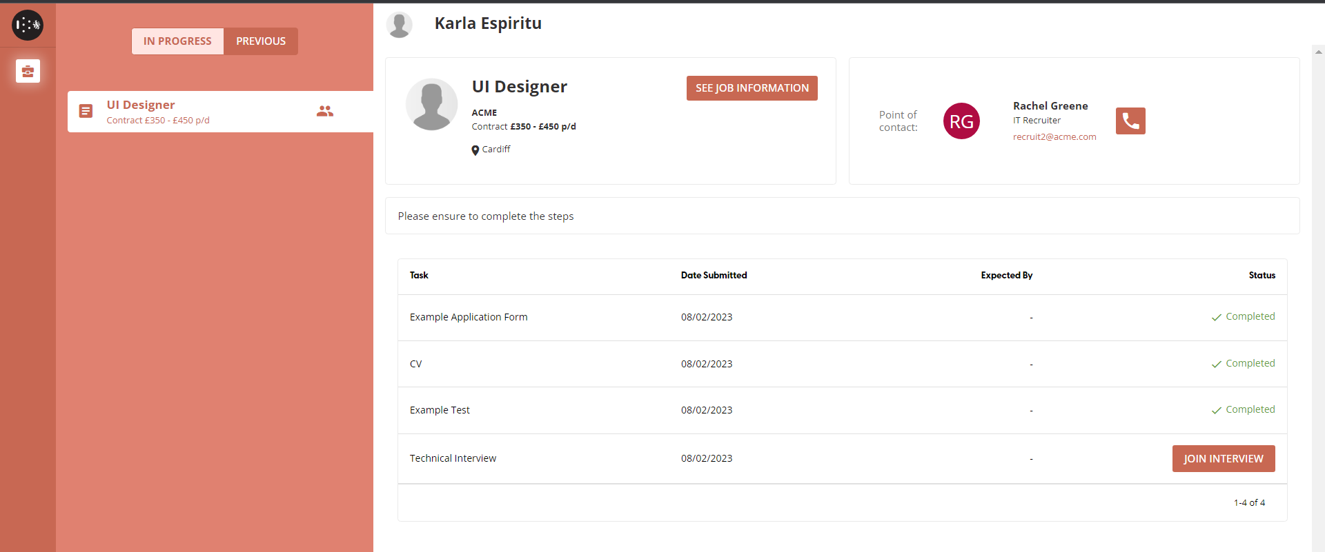
Task: Click the UI Designer job avatar image
Action: tap(431, 104)
